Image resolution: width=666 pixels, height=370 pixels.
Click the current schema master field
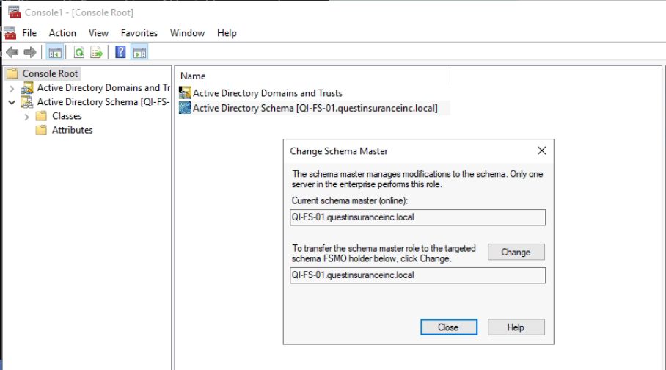(417, 217)
